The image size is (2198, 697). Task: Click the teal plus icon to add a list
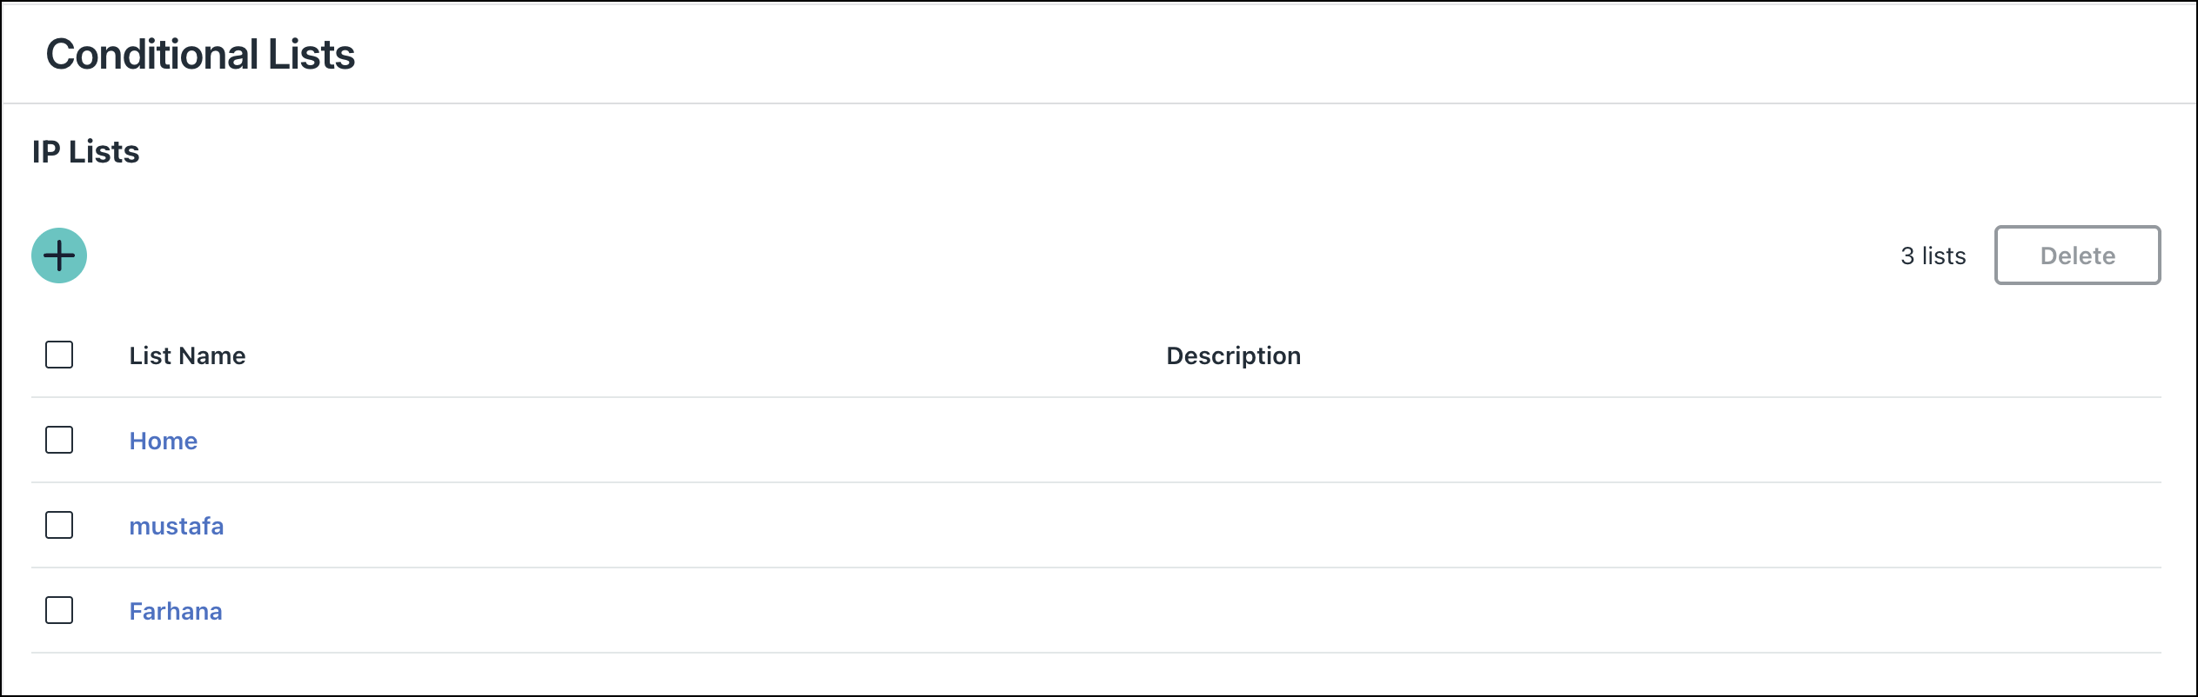pos(58,255)
